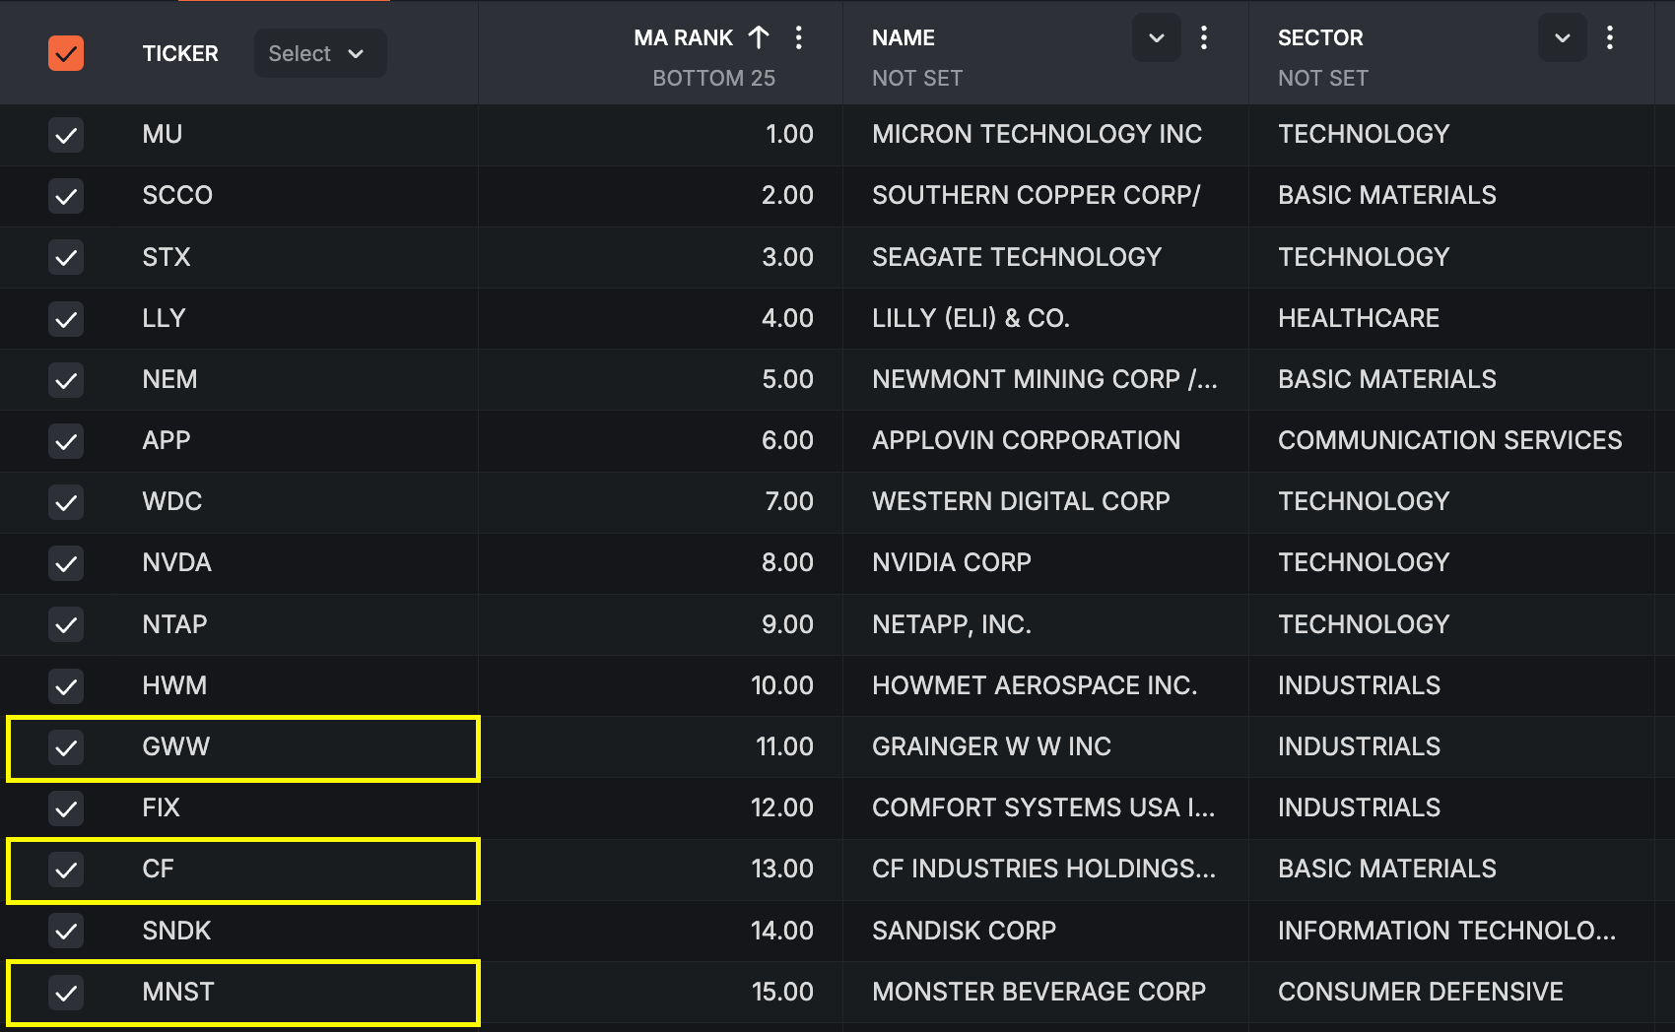Select the NVDA ticker symbol
The width and height of the screenshot is (1675, 1032).
coord(177,562)
